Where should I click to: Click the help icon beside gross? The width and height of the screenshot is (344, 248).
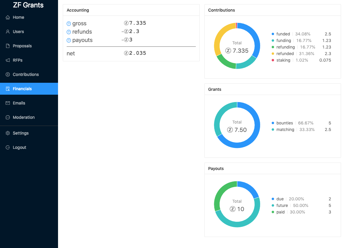click(69, 24)
